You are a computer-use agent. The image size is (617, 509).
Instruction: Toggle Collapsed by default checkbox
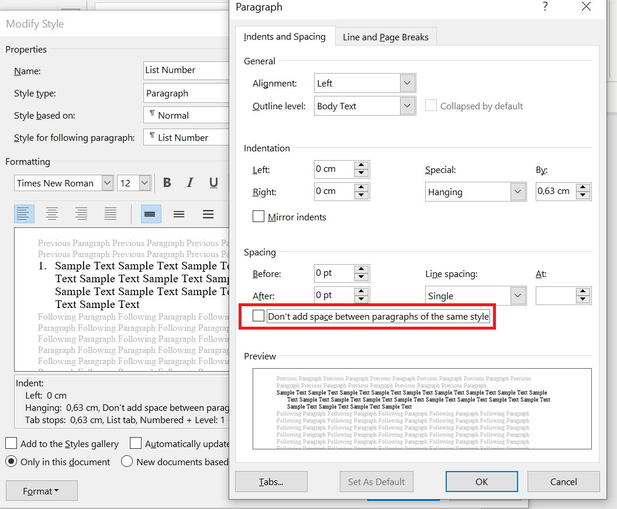[431, 105]
